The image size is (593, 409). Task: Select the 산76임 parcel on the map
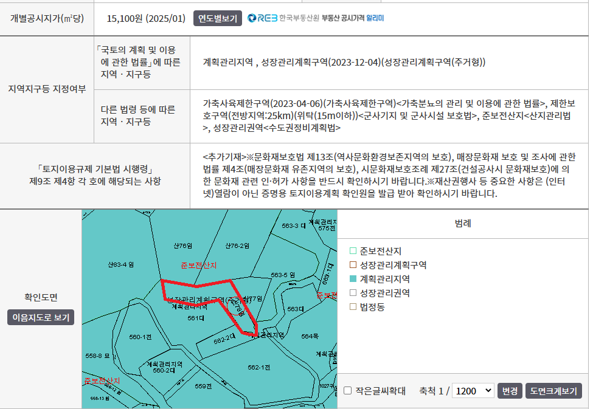click(182, 246)
